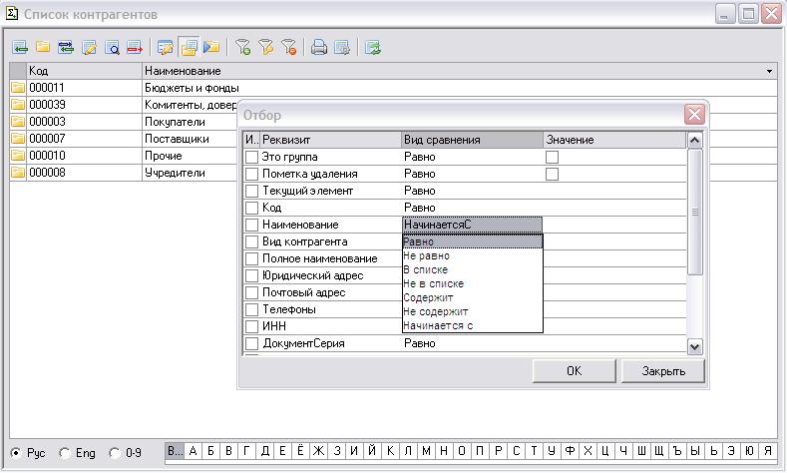The width and height of the screenshot is (787, 473).
Task: Click the refresh list toolbar icon
Action: click(372, 47)
